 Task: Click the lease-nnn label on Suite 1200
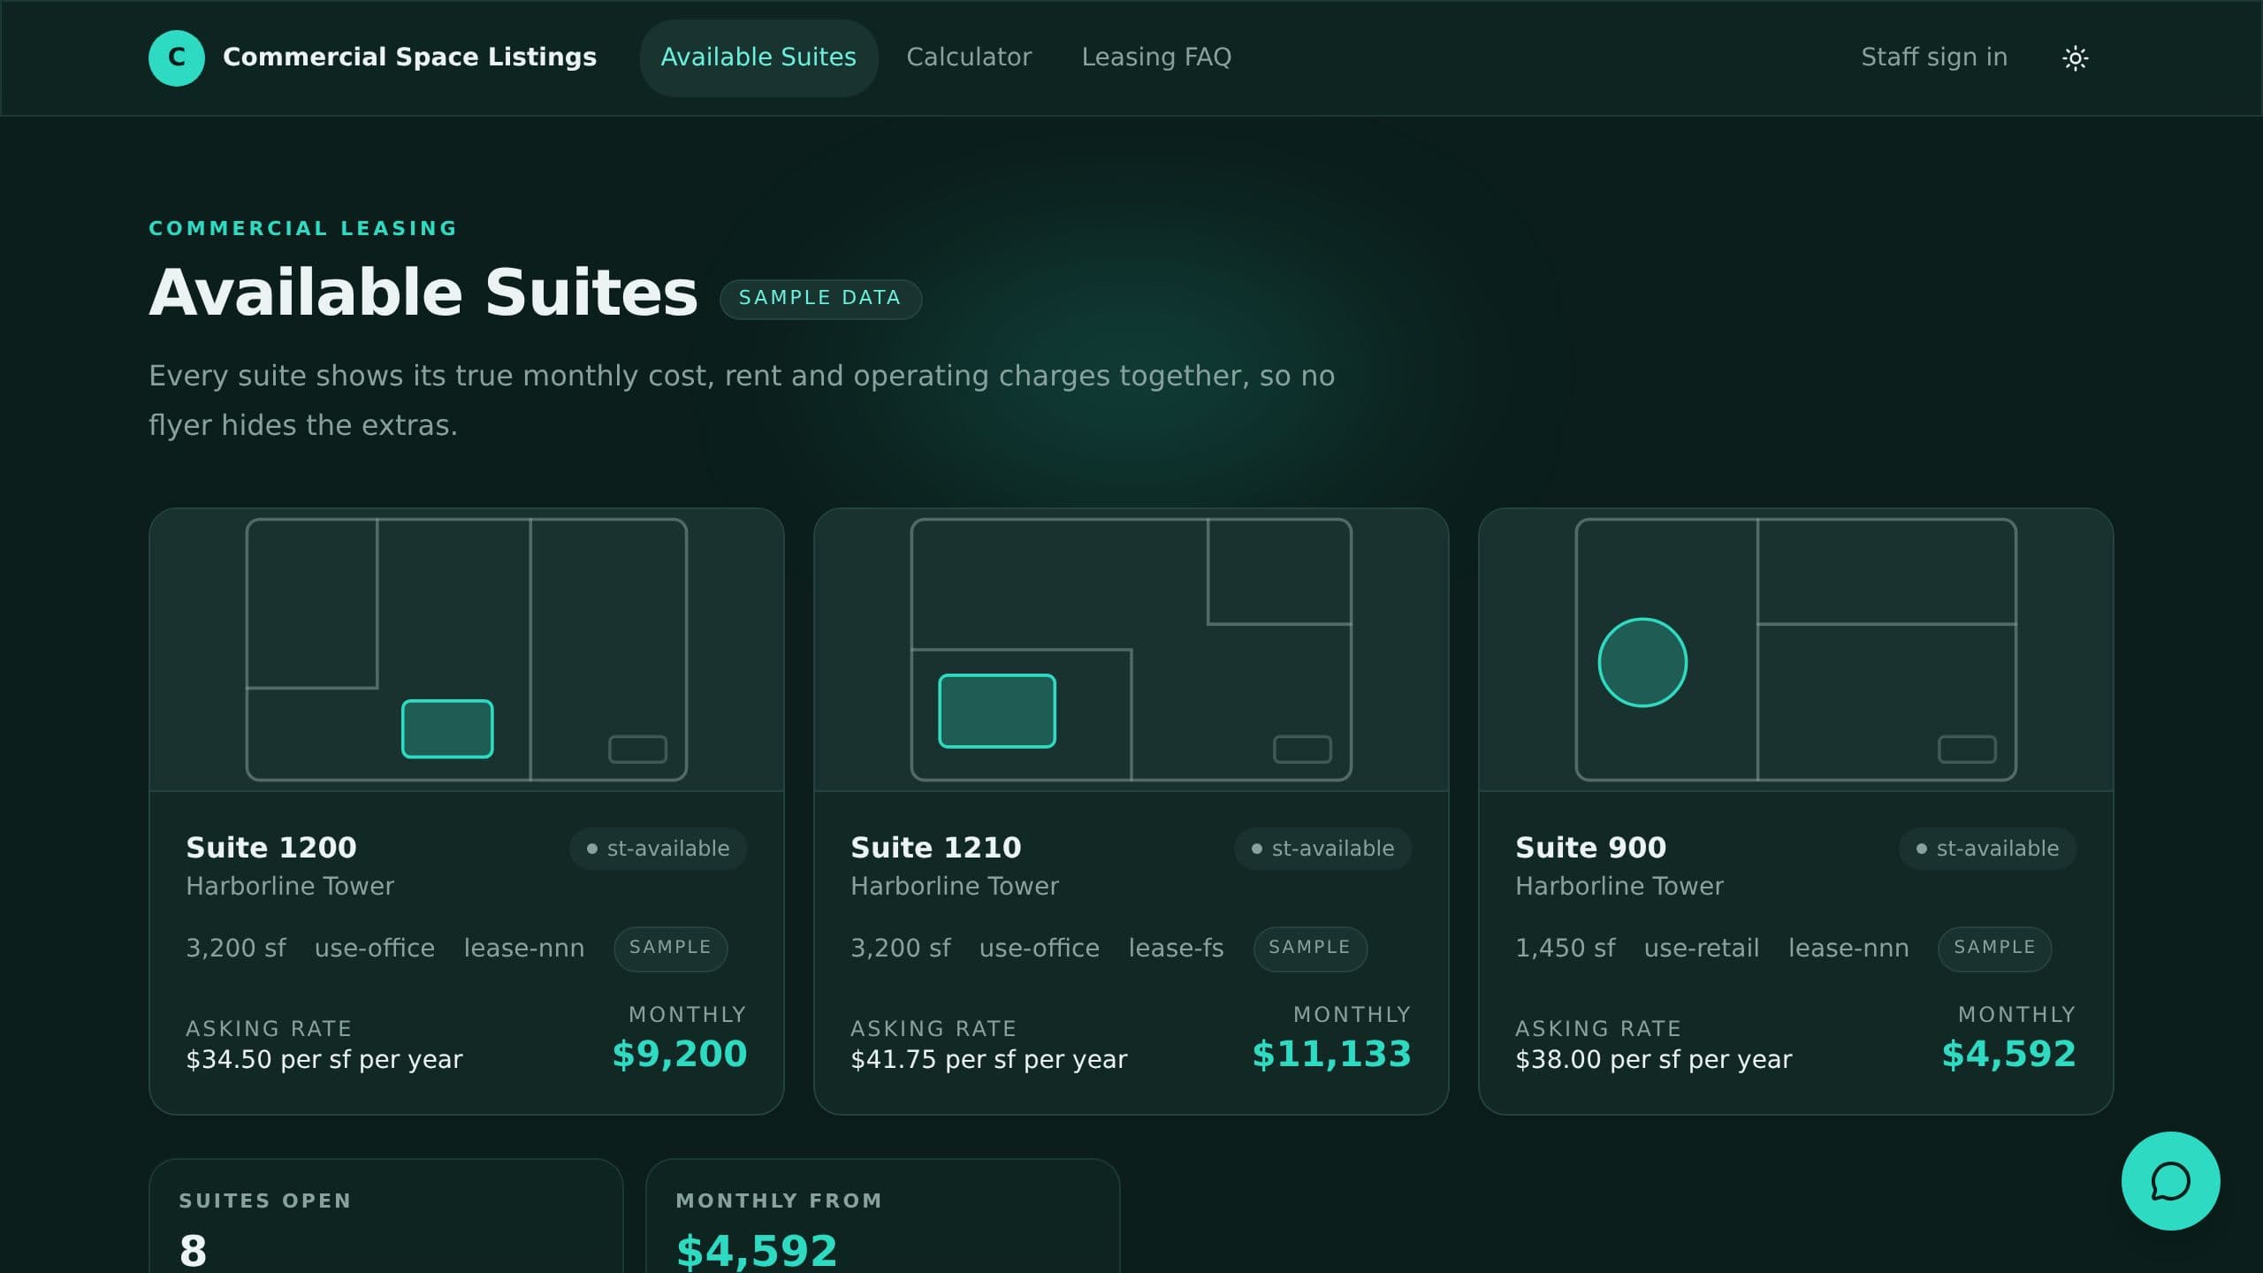(524, 949)
